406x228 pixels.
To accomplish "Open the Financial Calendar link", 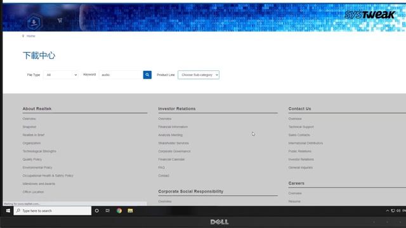I will click(171, 159).
